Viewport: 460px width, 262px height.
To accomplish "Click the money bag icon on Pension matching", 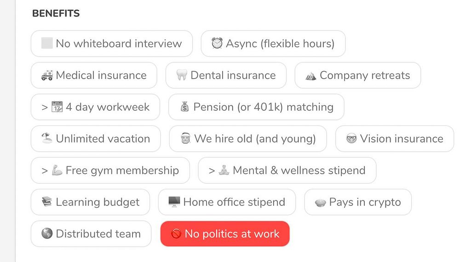I will click(185, 107).
